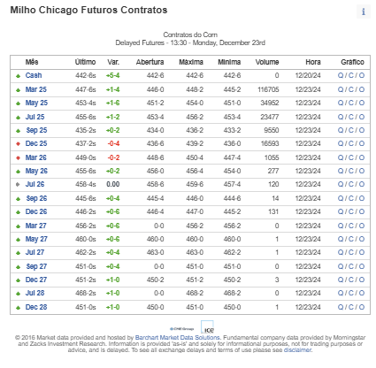Click the ICE logo below the table
This screenshot has width=376, height=368.
pyautogui.click(x=207, y=327)
